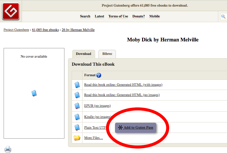Click the book icon in cover placeholder
The image size is (227, 153).
pyautogui.click(x=34, y=93)
